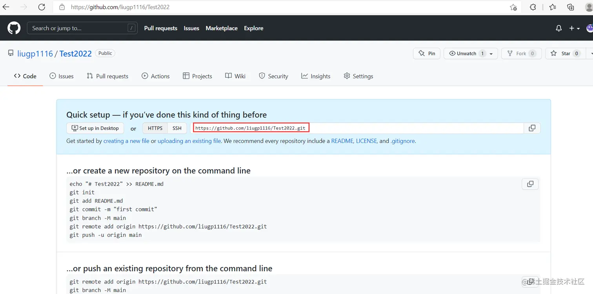Click the echo "# Test2022" command line
This screenshot has width=593, height=294.
[x=116, y=184]
